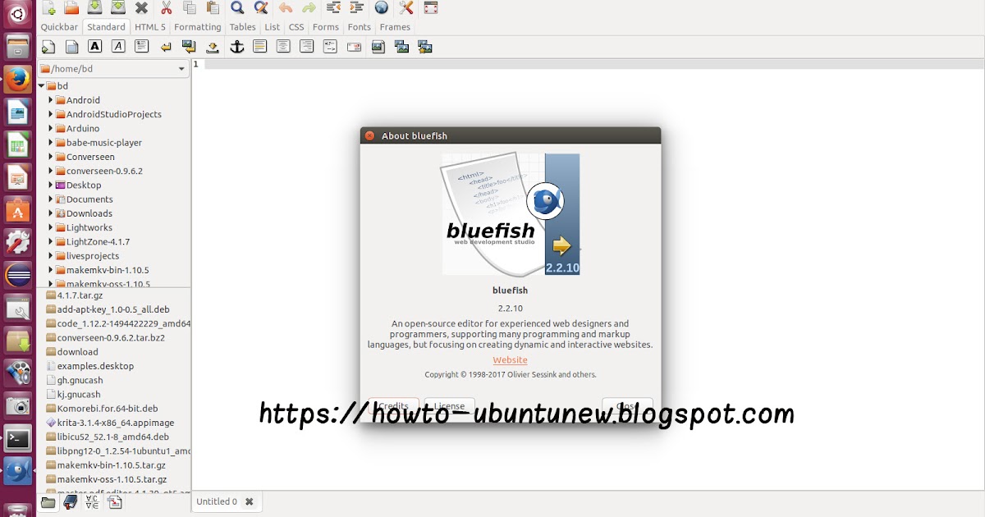Select the examples.desktop file

[93, 365]
